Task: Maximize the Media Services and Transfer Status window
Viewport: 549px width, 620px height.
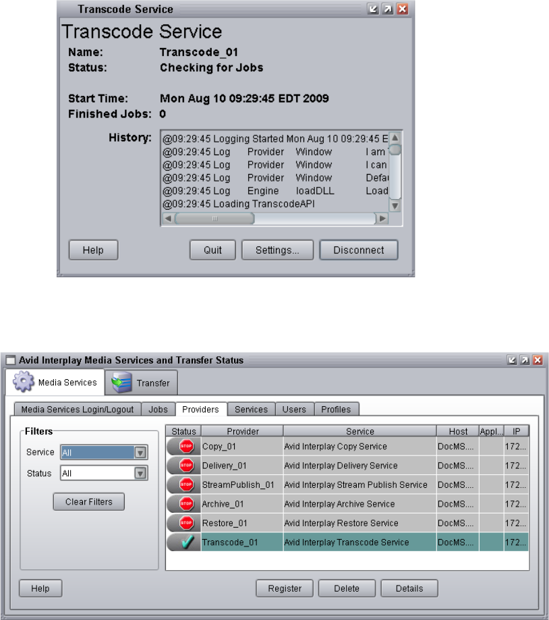Action: coord(525,360)
